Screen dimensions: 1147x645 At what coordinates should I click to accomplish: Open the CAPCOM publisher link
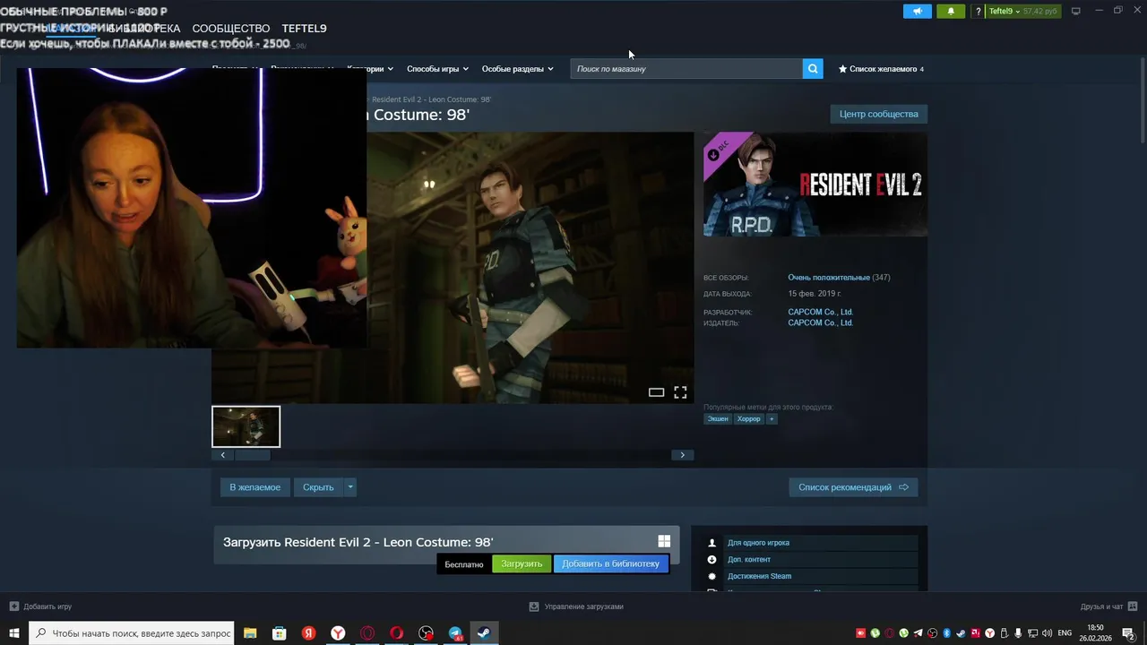coord(820,322)
